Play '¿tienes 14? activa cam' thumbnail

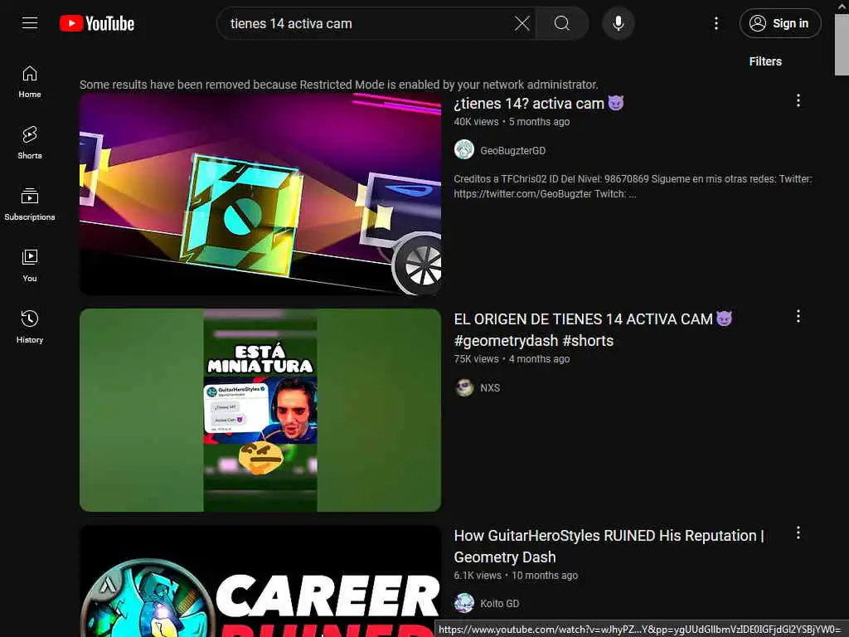tap(260, 194)
